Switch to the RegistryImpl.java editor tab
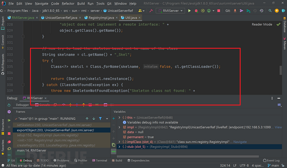The image size is (287, 168). [x=101, y=18]
